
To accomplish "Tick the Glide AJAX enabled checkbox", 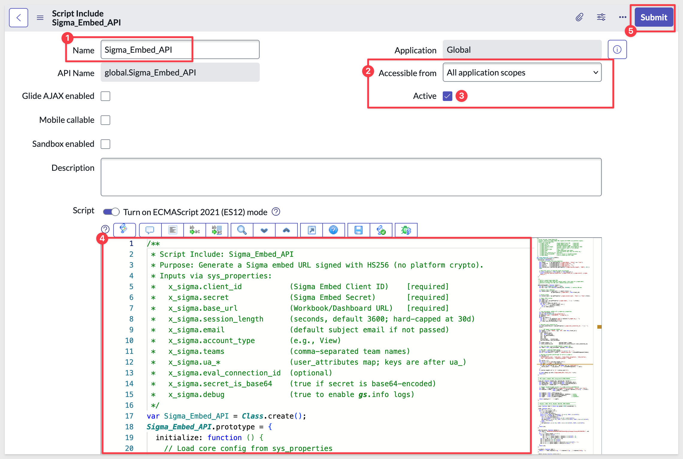I will [x=105, y=96].
